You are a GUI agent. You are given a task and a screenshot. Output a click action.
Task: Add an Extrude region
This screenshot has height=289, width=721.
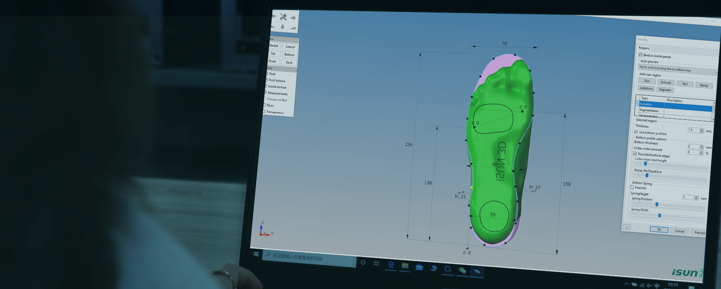(666, 82)
